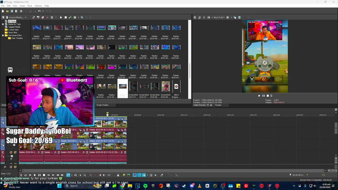Click the Windows Start button
This screenshot has height=190, width=338.
(x=59, y=186)
